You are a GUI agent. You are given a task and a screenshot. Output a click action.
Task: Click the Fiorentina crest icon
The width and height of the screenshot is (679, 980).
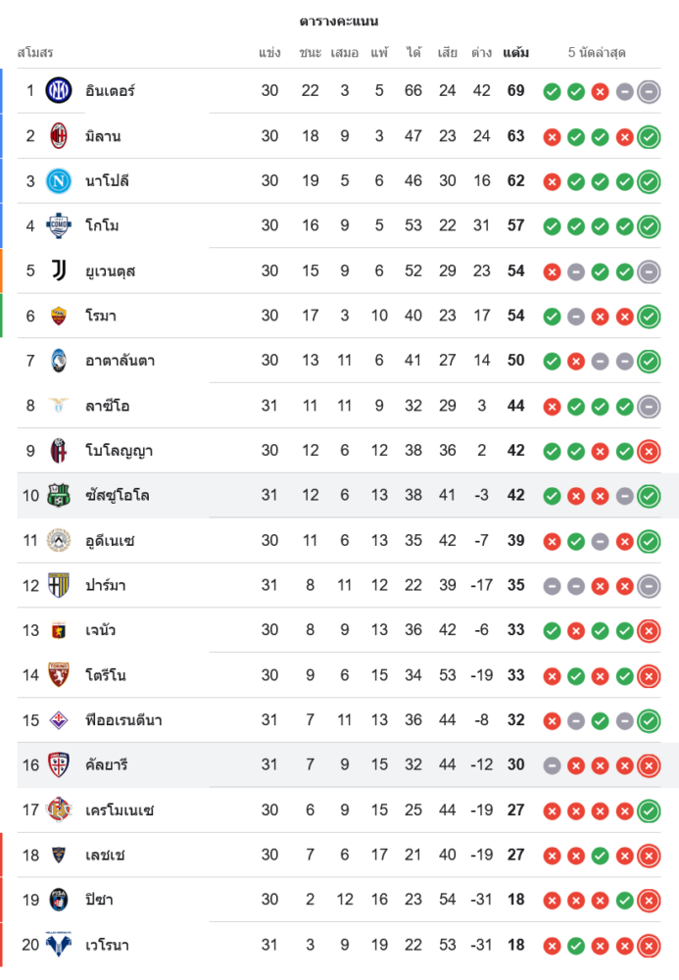pos(59,720)
